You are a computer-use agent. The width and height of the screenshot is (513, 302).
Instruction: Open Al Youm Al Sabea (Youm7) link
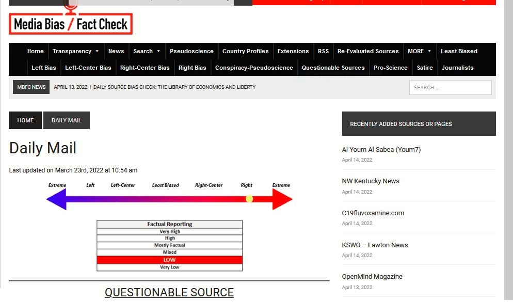[x=381, y=150]
